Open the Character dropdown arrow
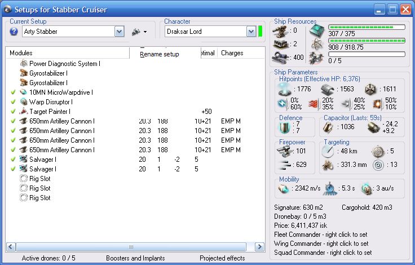 [251, 32]
